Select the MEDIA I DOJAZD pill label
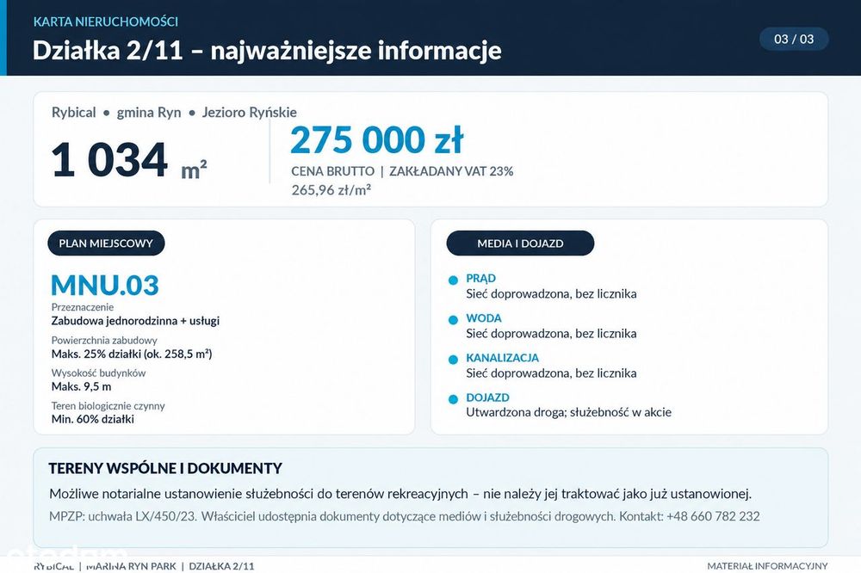This screenshot has height=573, width=861. [x=520, y=243]
